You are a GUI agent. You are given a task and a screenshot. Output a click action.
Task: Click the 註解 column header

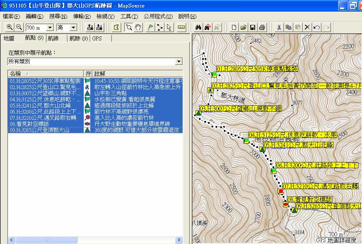click(x=137, y=74)
